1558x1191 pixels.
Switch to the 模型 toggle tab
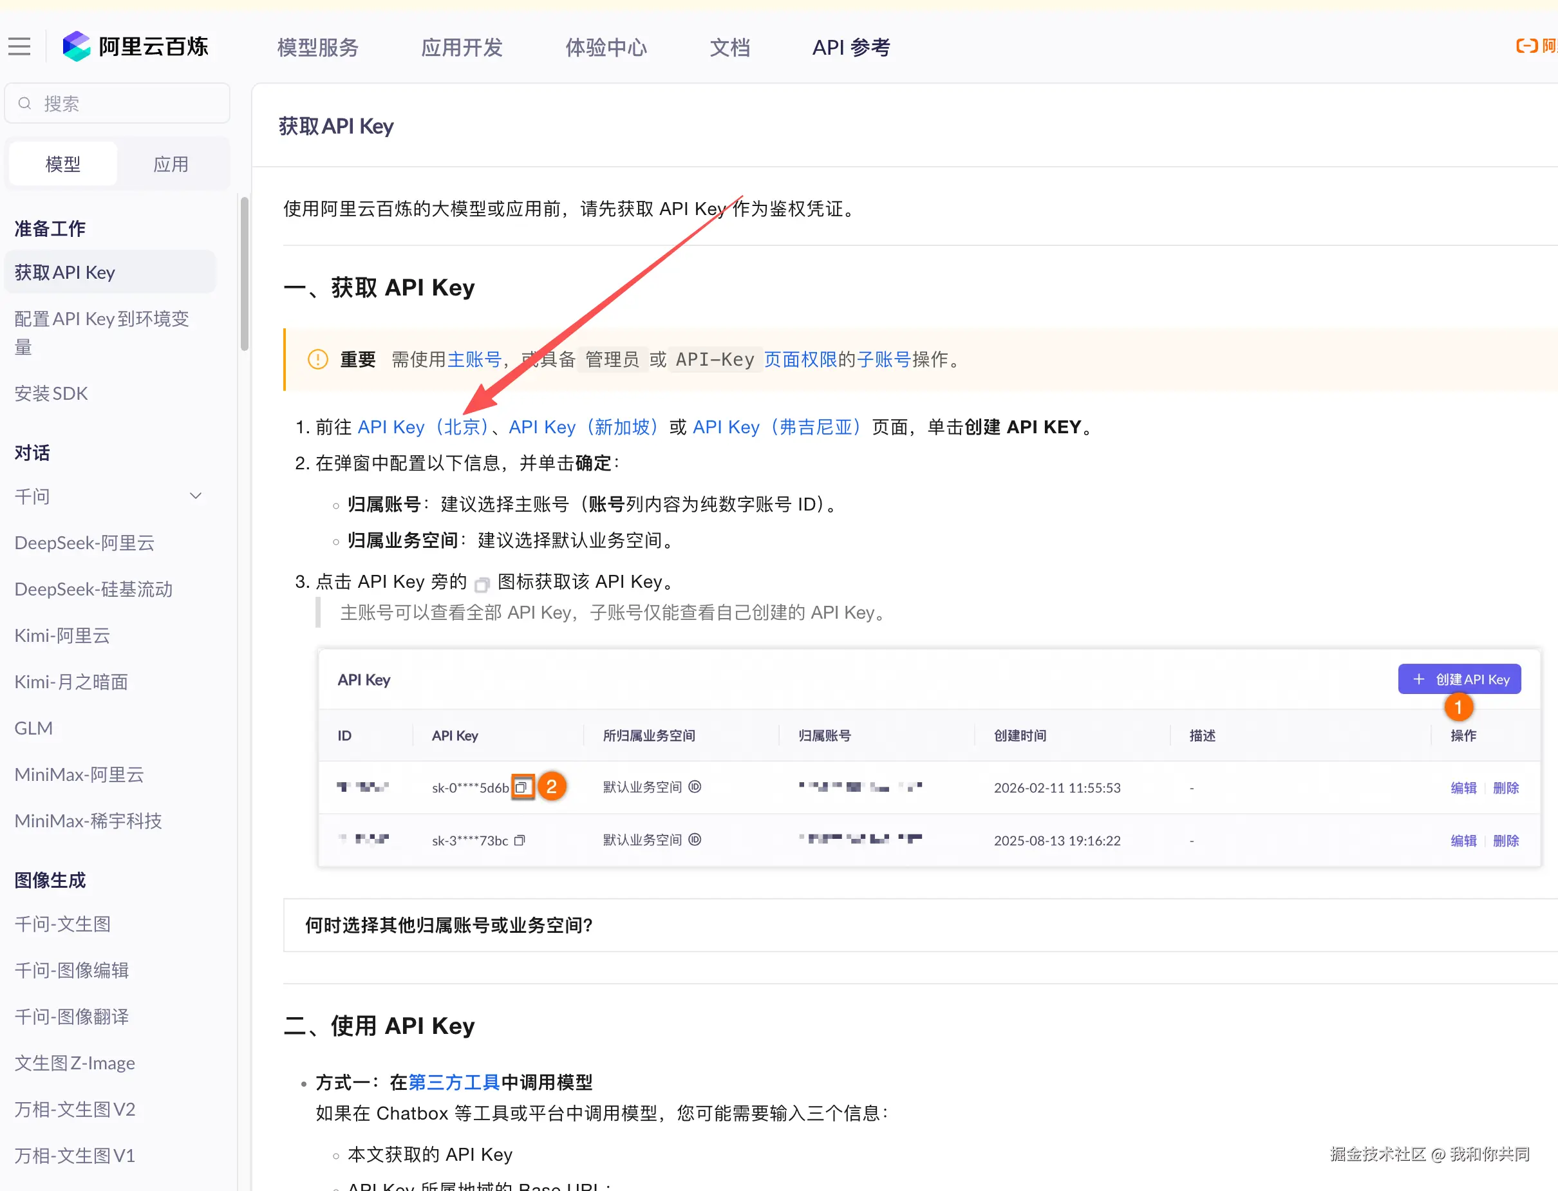coord(62,164)
